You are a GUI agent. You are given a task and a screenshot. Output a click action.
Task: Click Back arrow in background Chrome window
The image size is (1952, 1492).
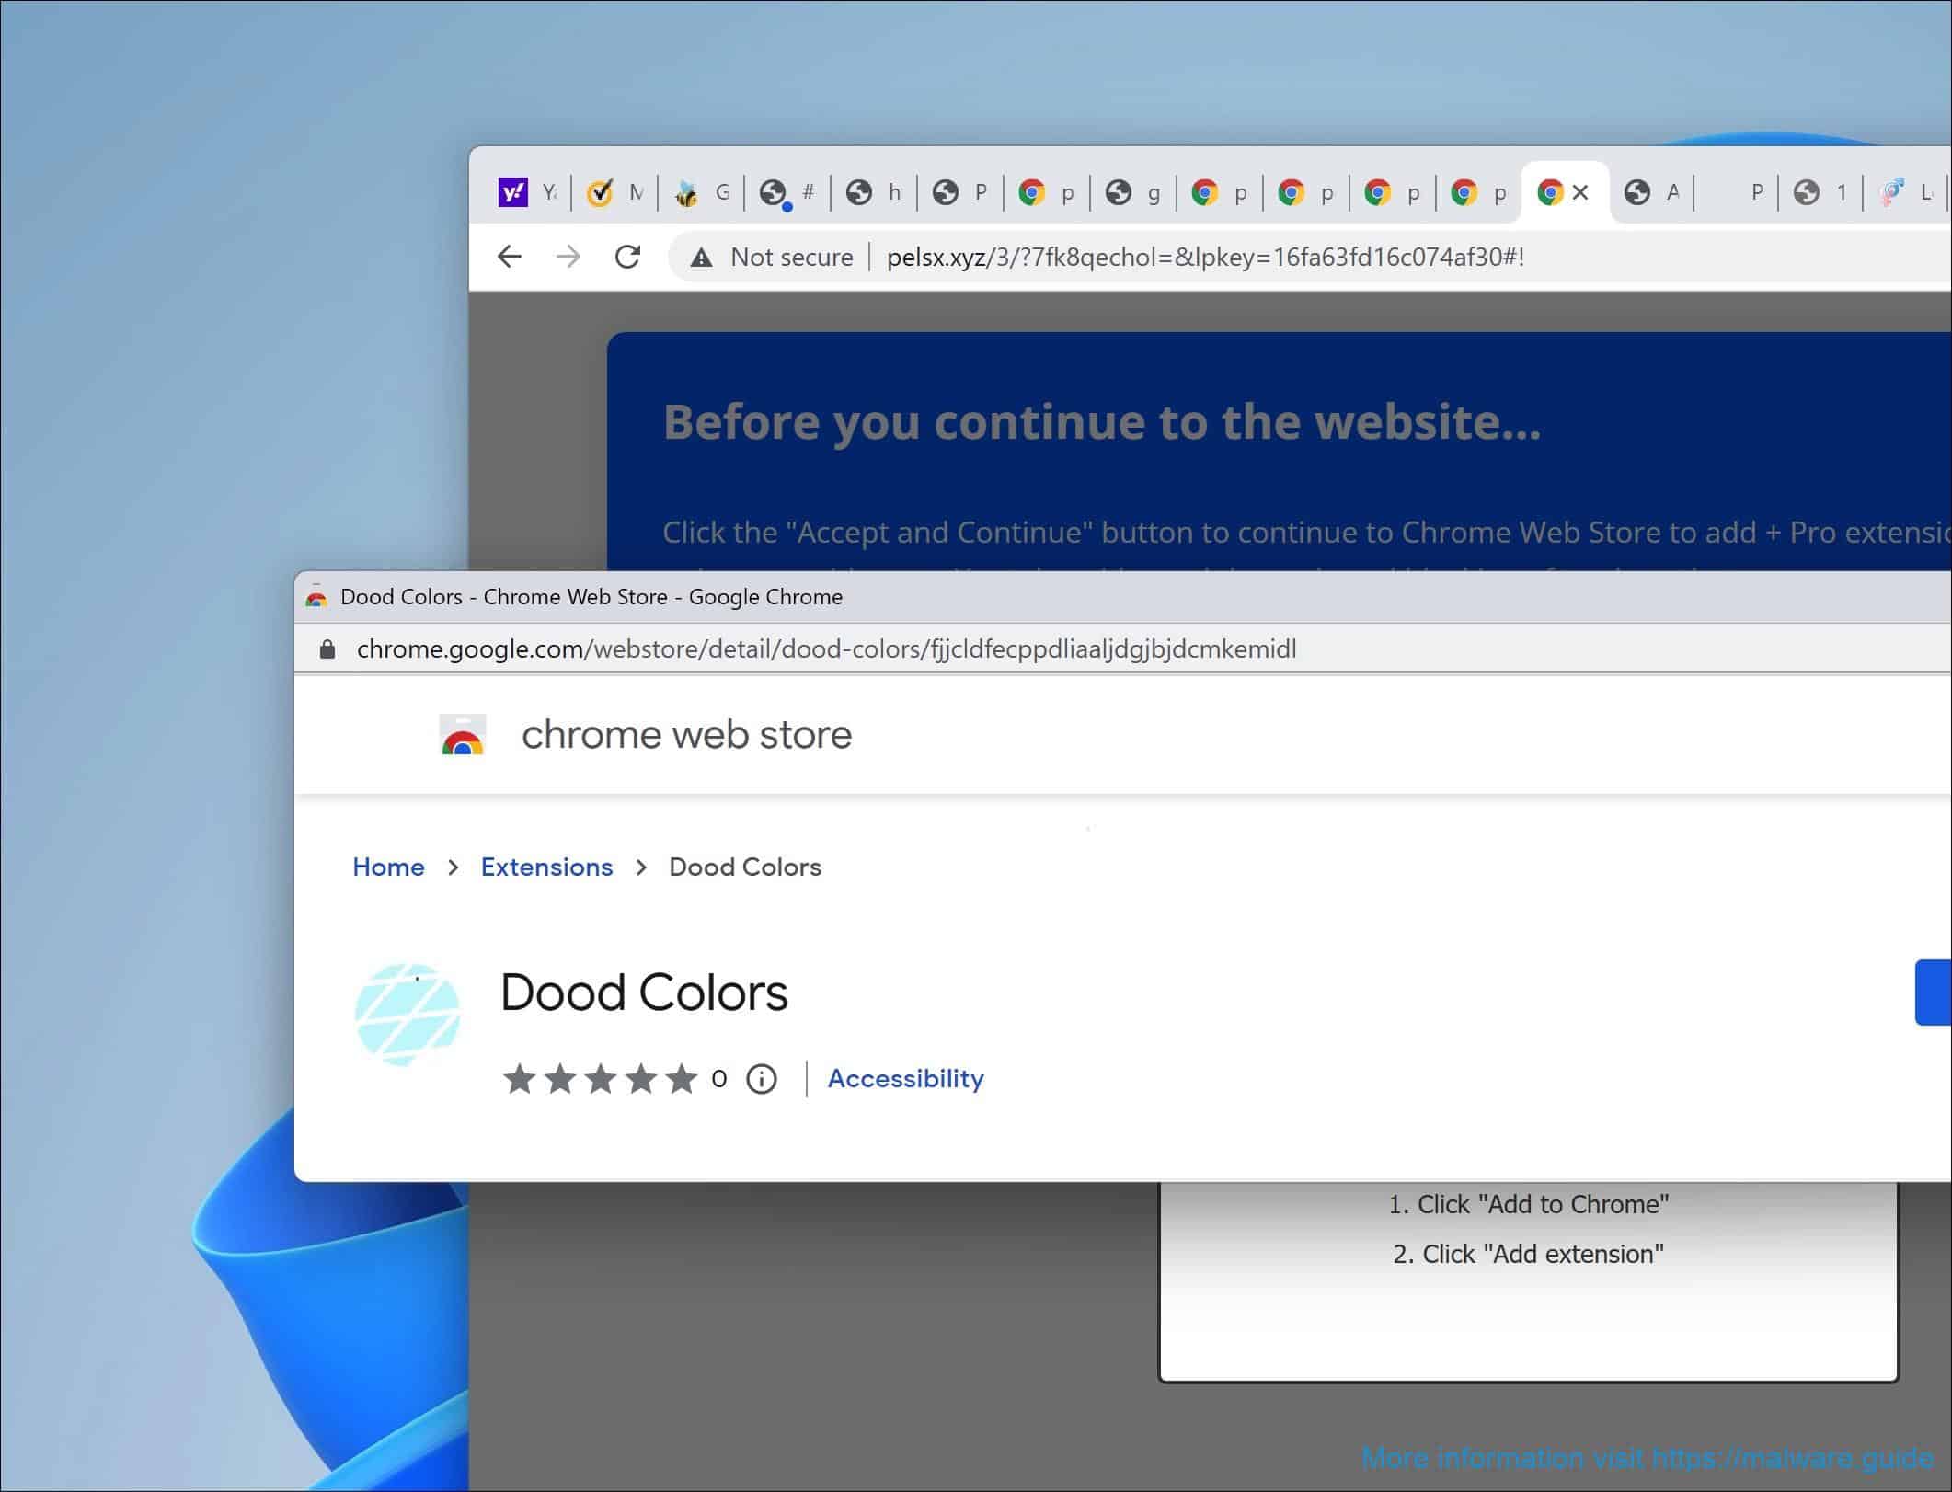(x=509, y=257)
